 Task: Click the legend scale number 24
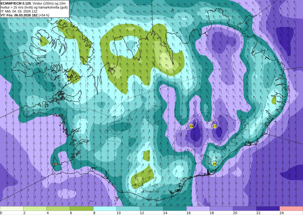282,213
